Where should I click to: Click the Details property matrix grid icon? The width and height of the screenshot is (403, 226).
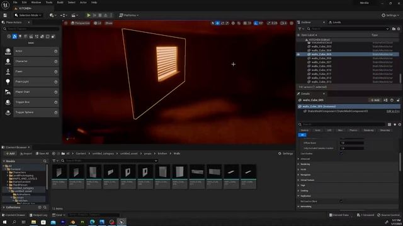389,124
